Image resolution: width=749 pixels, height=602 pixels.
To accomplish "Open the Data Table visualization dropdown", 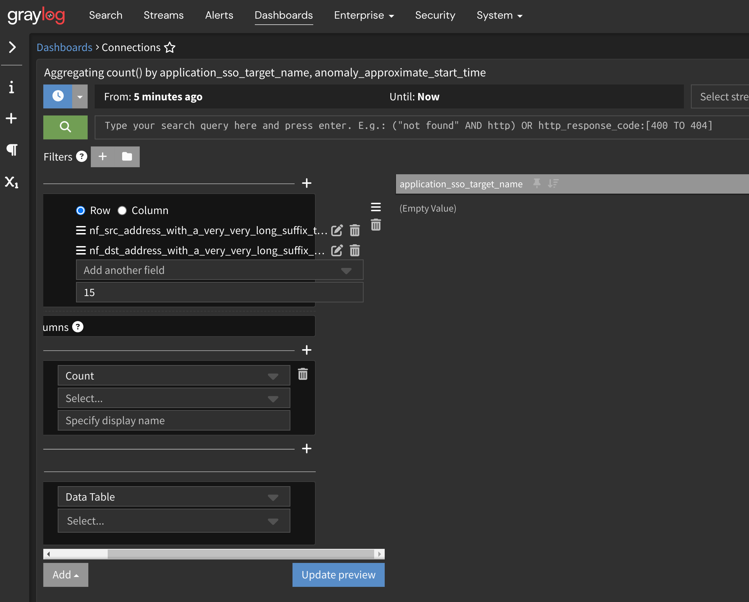I will click(x=174, y=497).
